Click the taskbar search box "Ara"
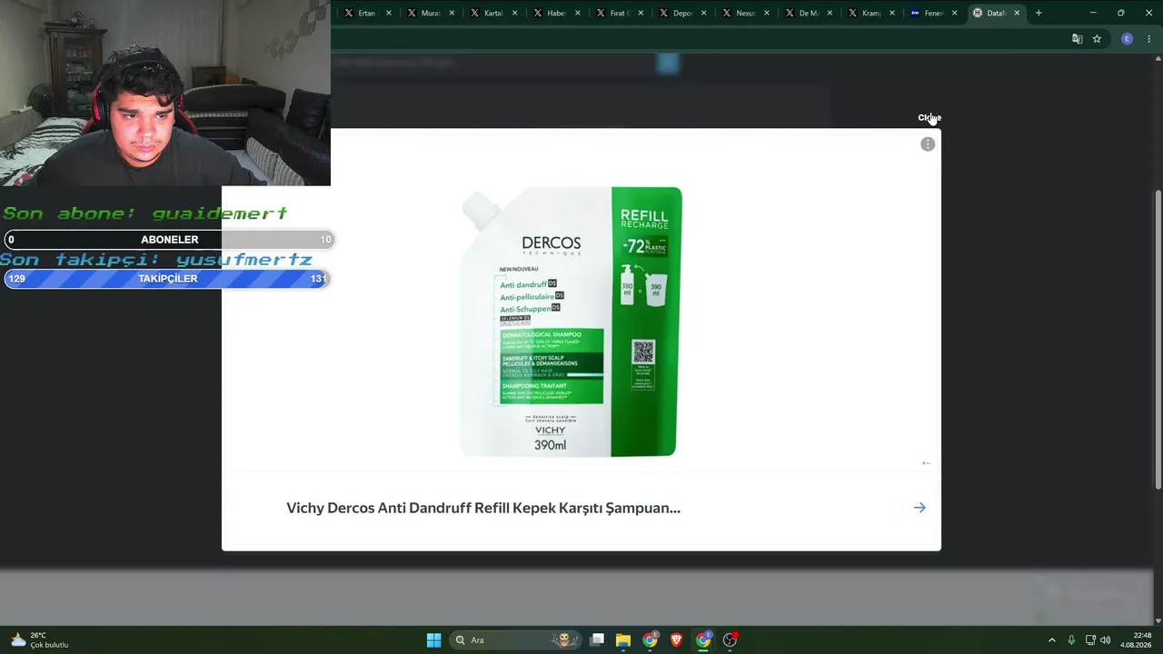1163x654 pixels. coord(516,640)
